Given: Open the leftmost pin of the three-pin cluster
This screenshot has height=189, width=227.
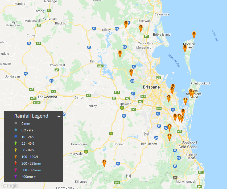Looking at the screenshot, I should pyautogui.click(x=175, y=117).
